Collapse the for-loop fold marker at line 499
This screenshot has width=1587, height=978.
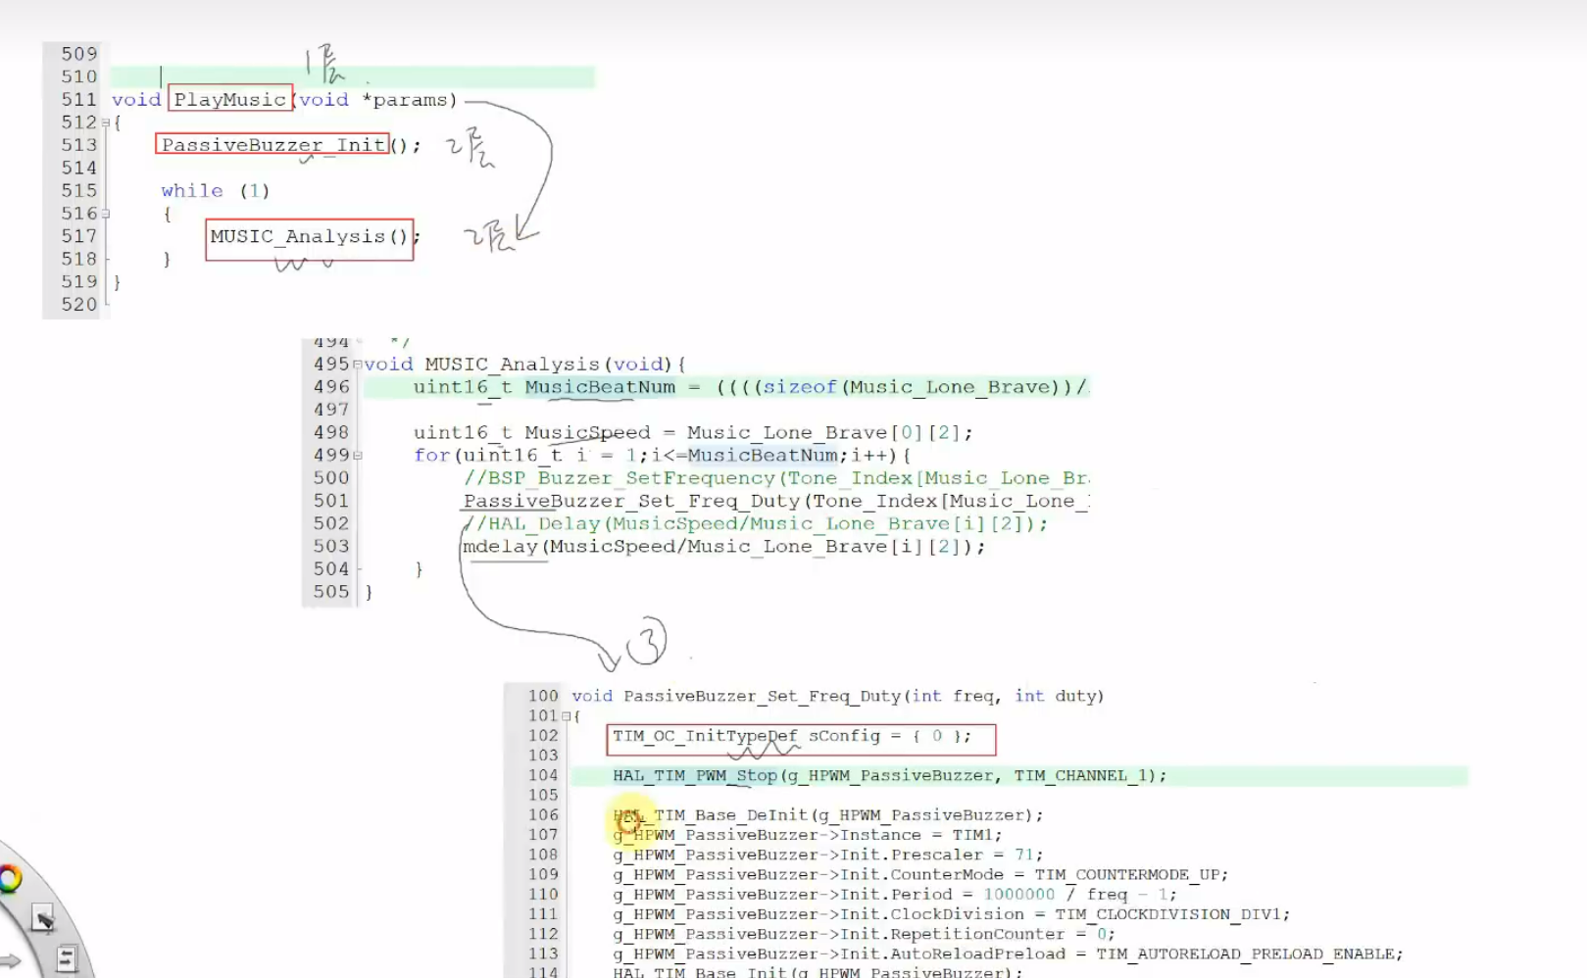click(358, 456)
